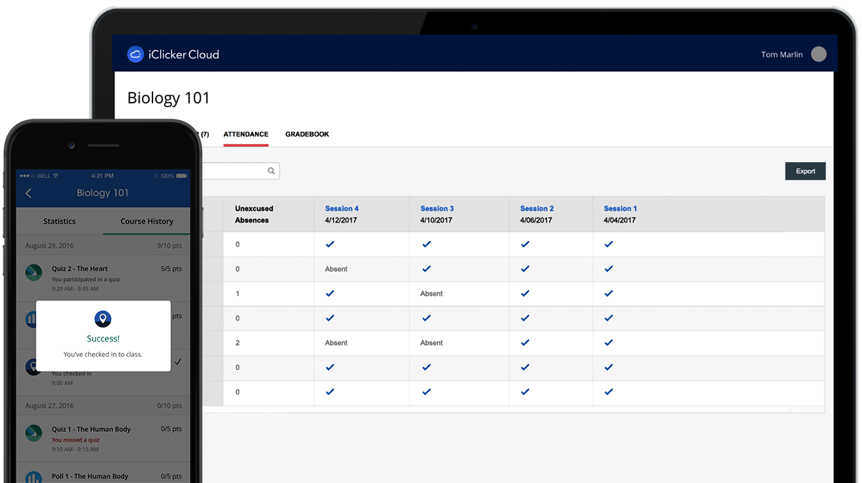The image size is (862, 483).
Task: Tap the Poll 1 - The Human Body title
Action: pyautogui.click(x=90, y=476)
